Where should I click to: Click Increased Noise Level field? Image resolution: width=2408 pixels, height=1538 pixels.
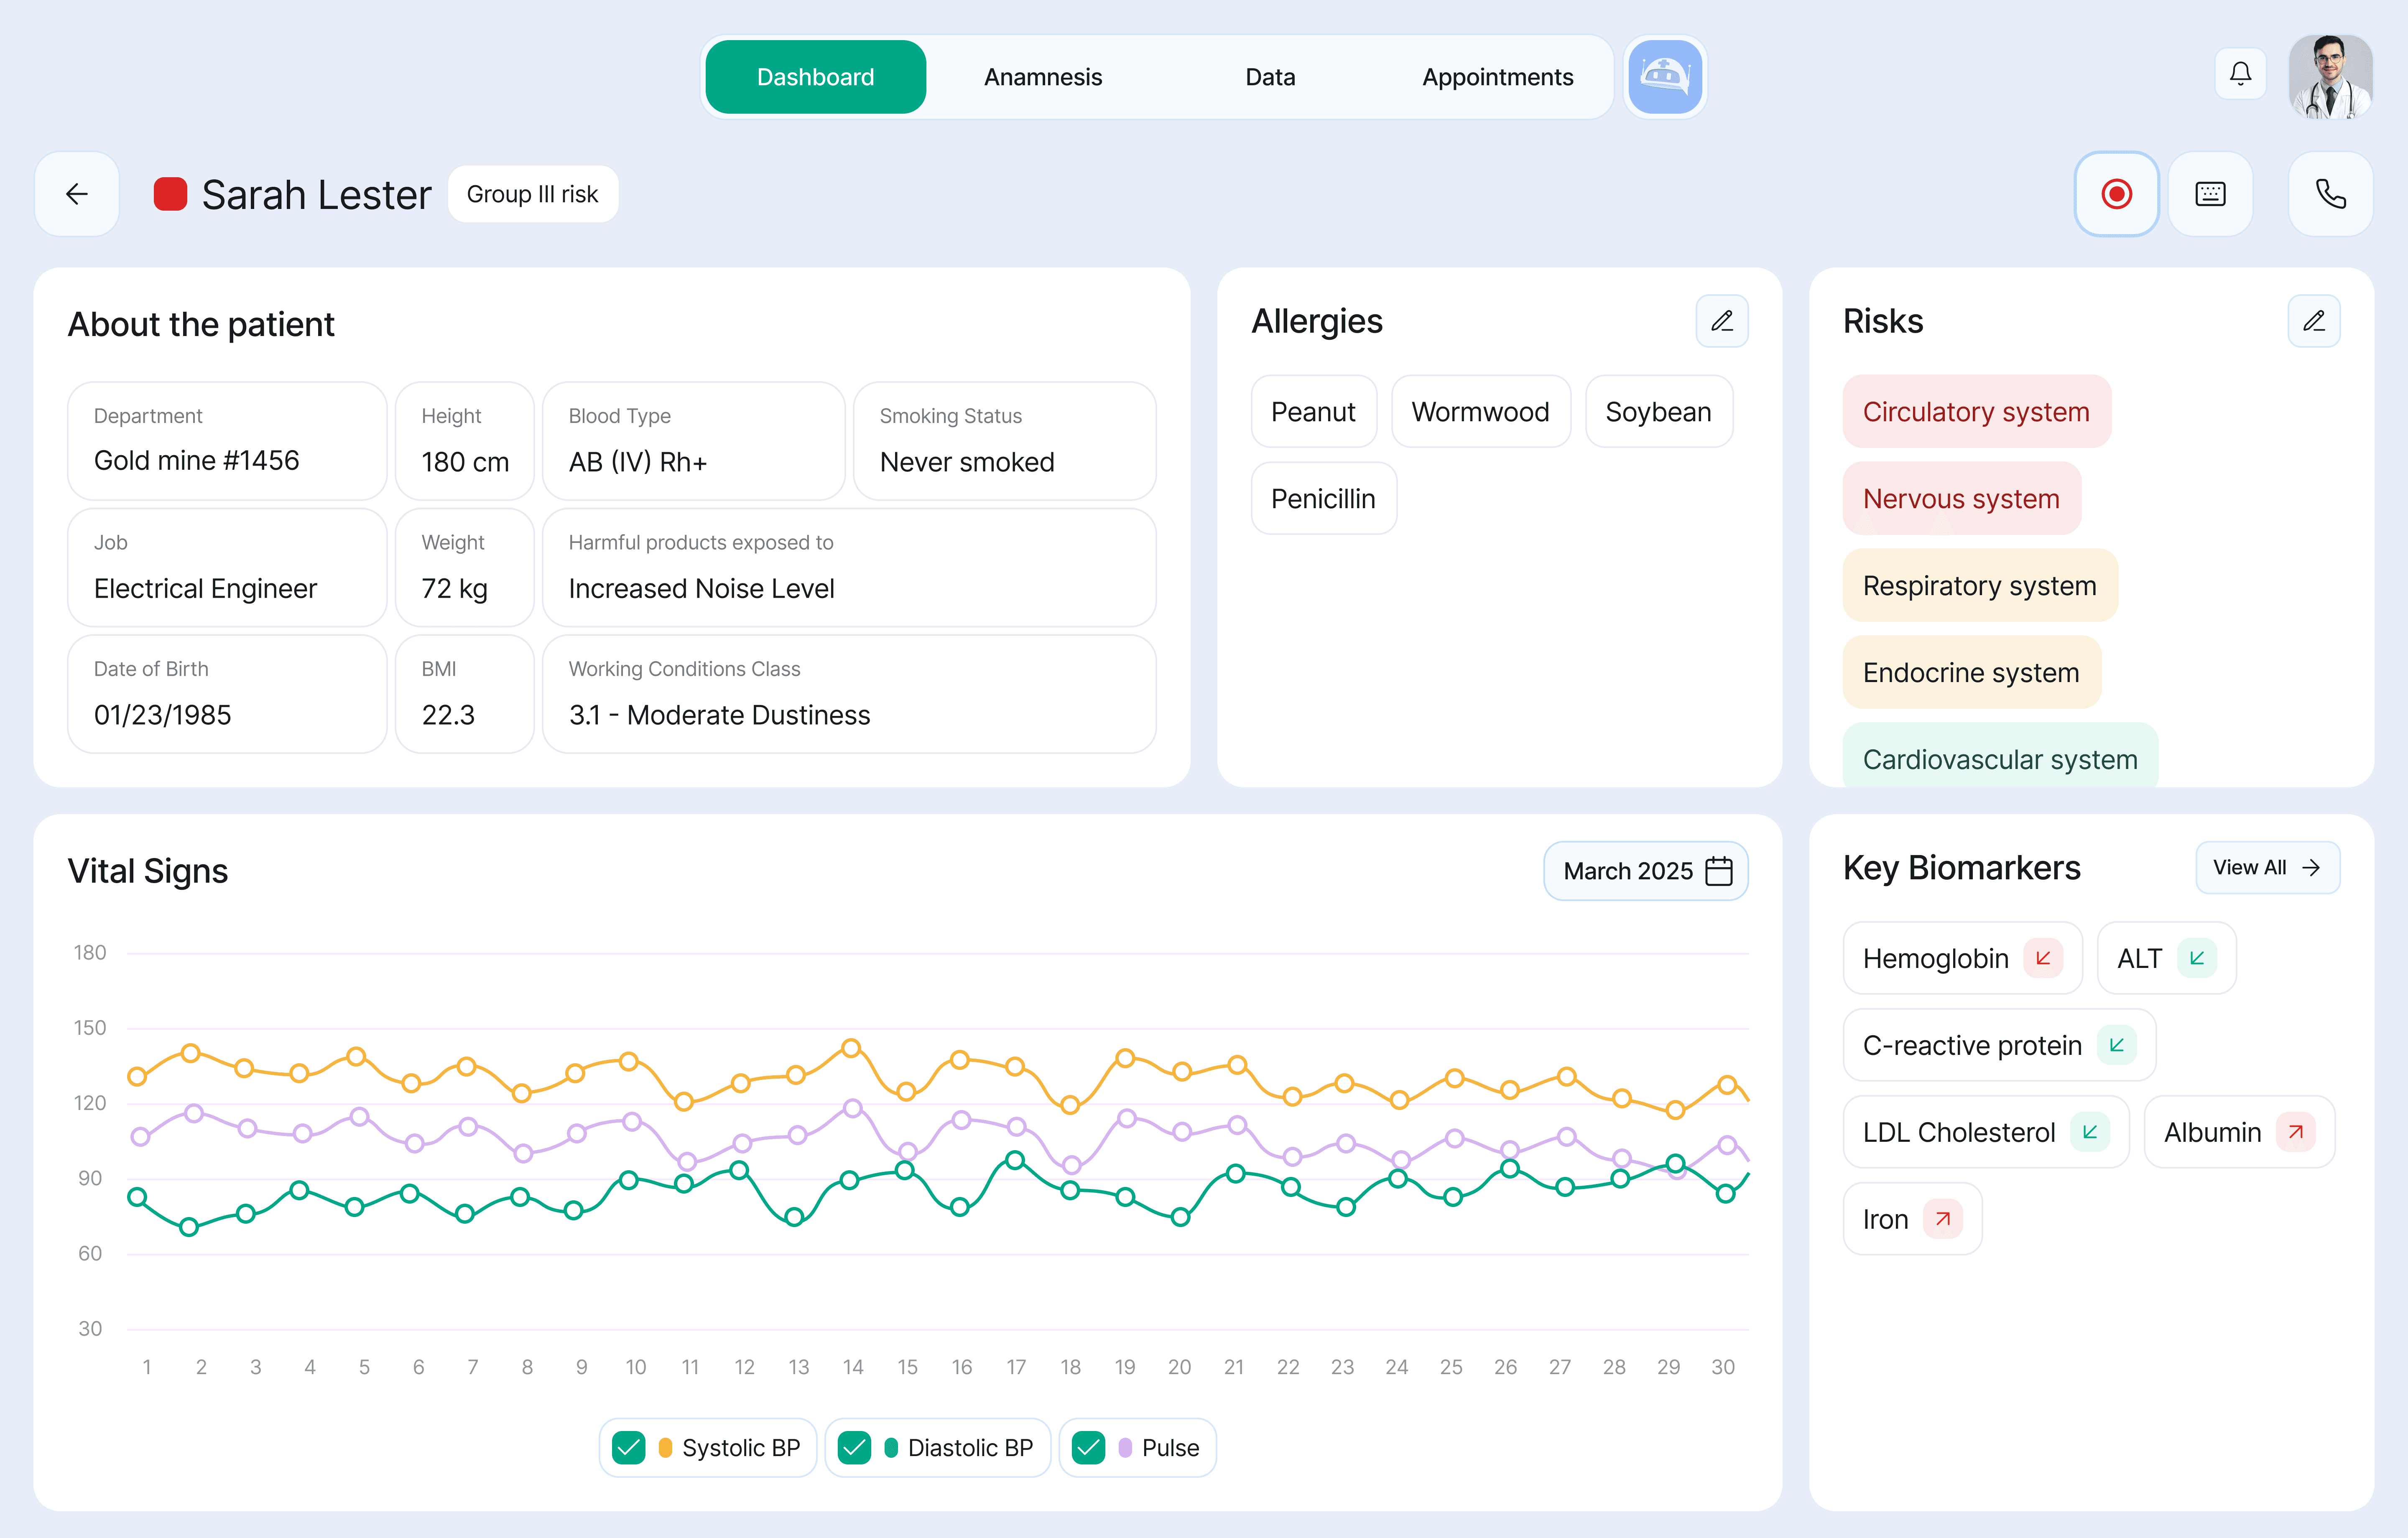point(849,567)
